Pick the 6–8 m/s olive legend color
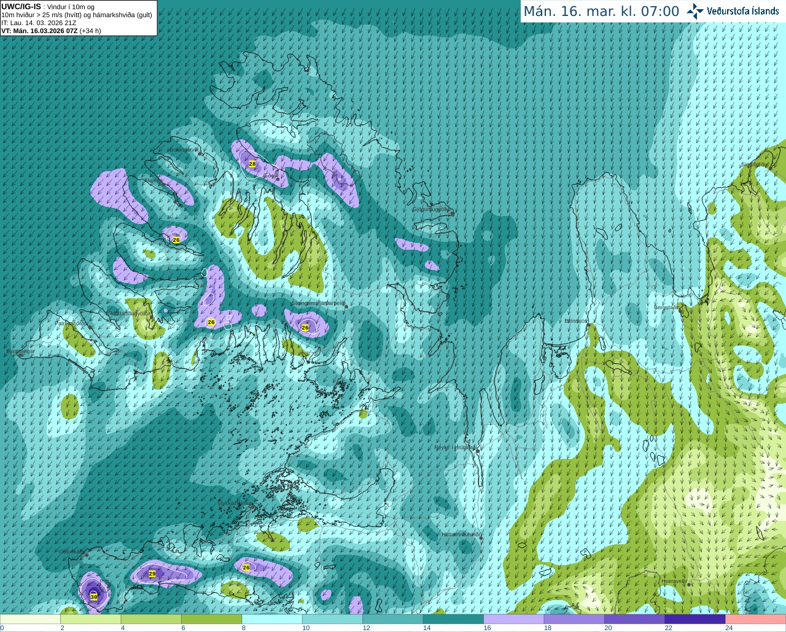The image size is (786, 632). pos(212,619)
